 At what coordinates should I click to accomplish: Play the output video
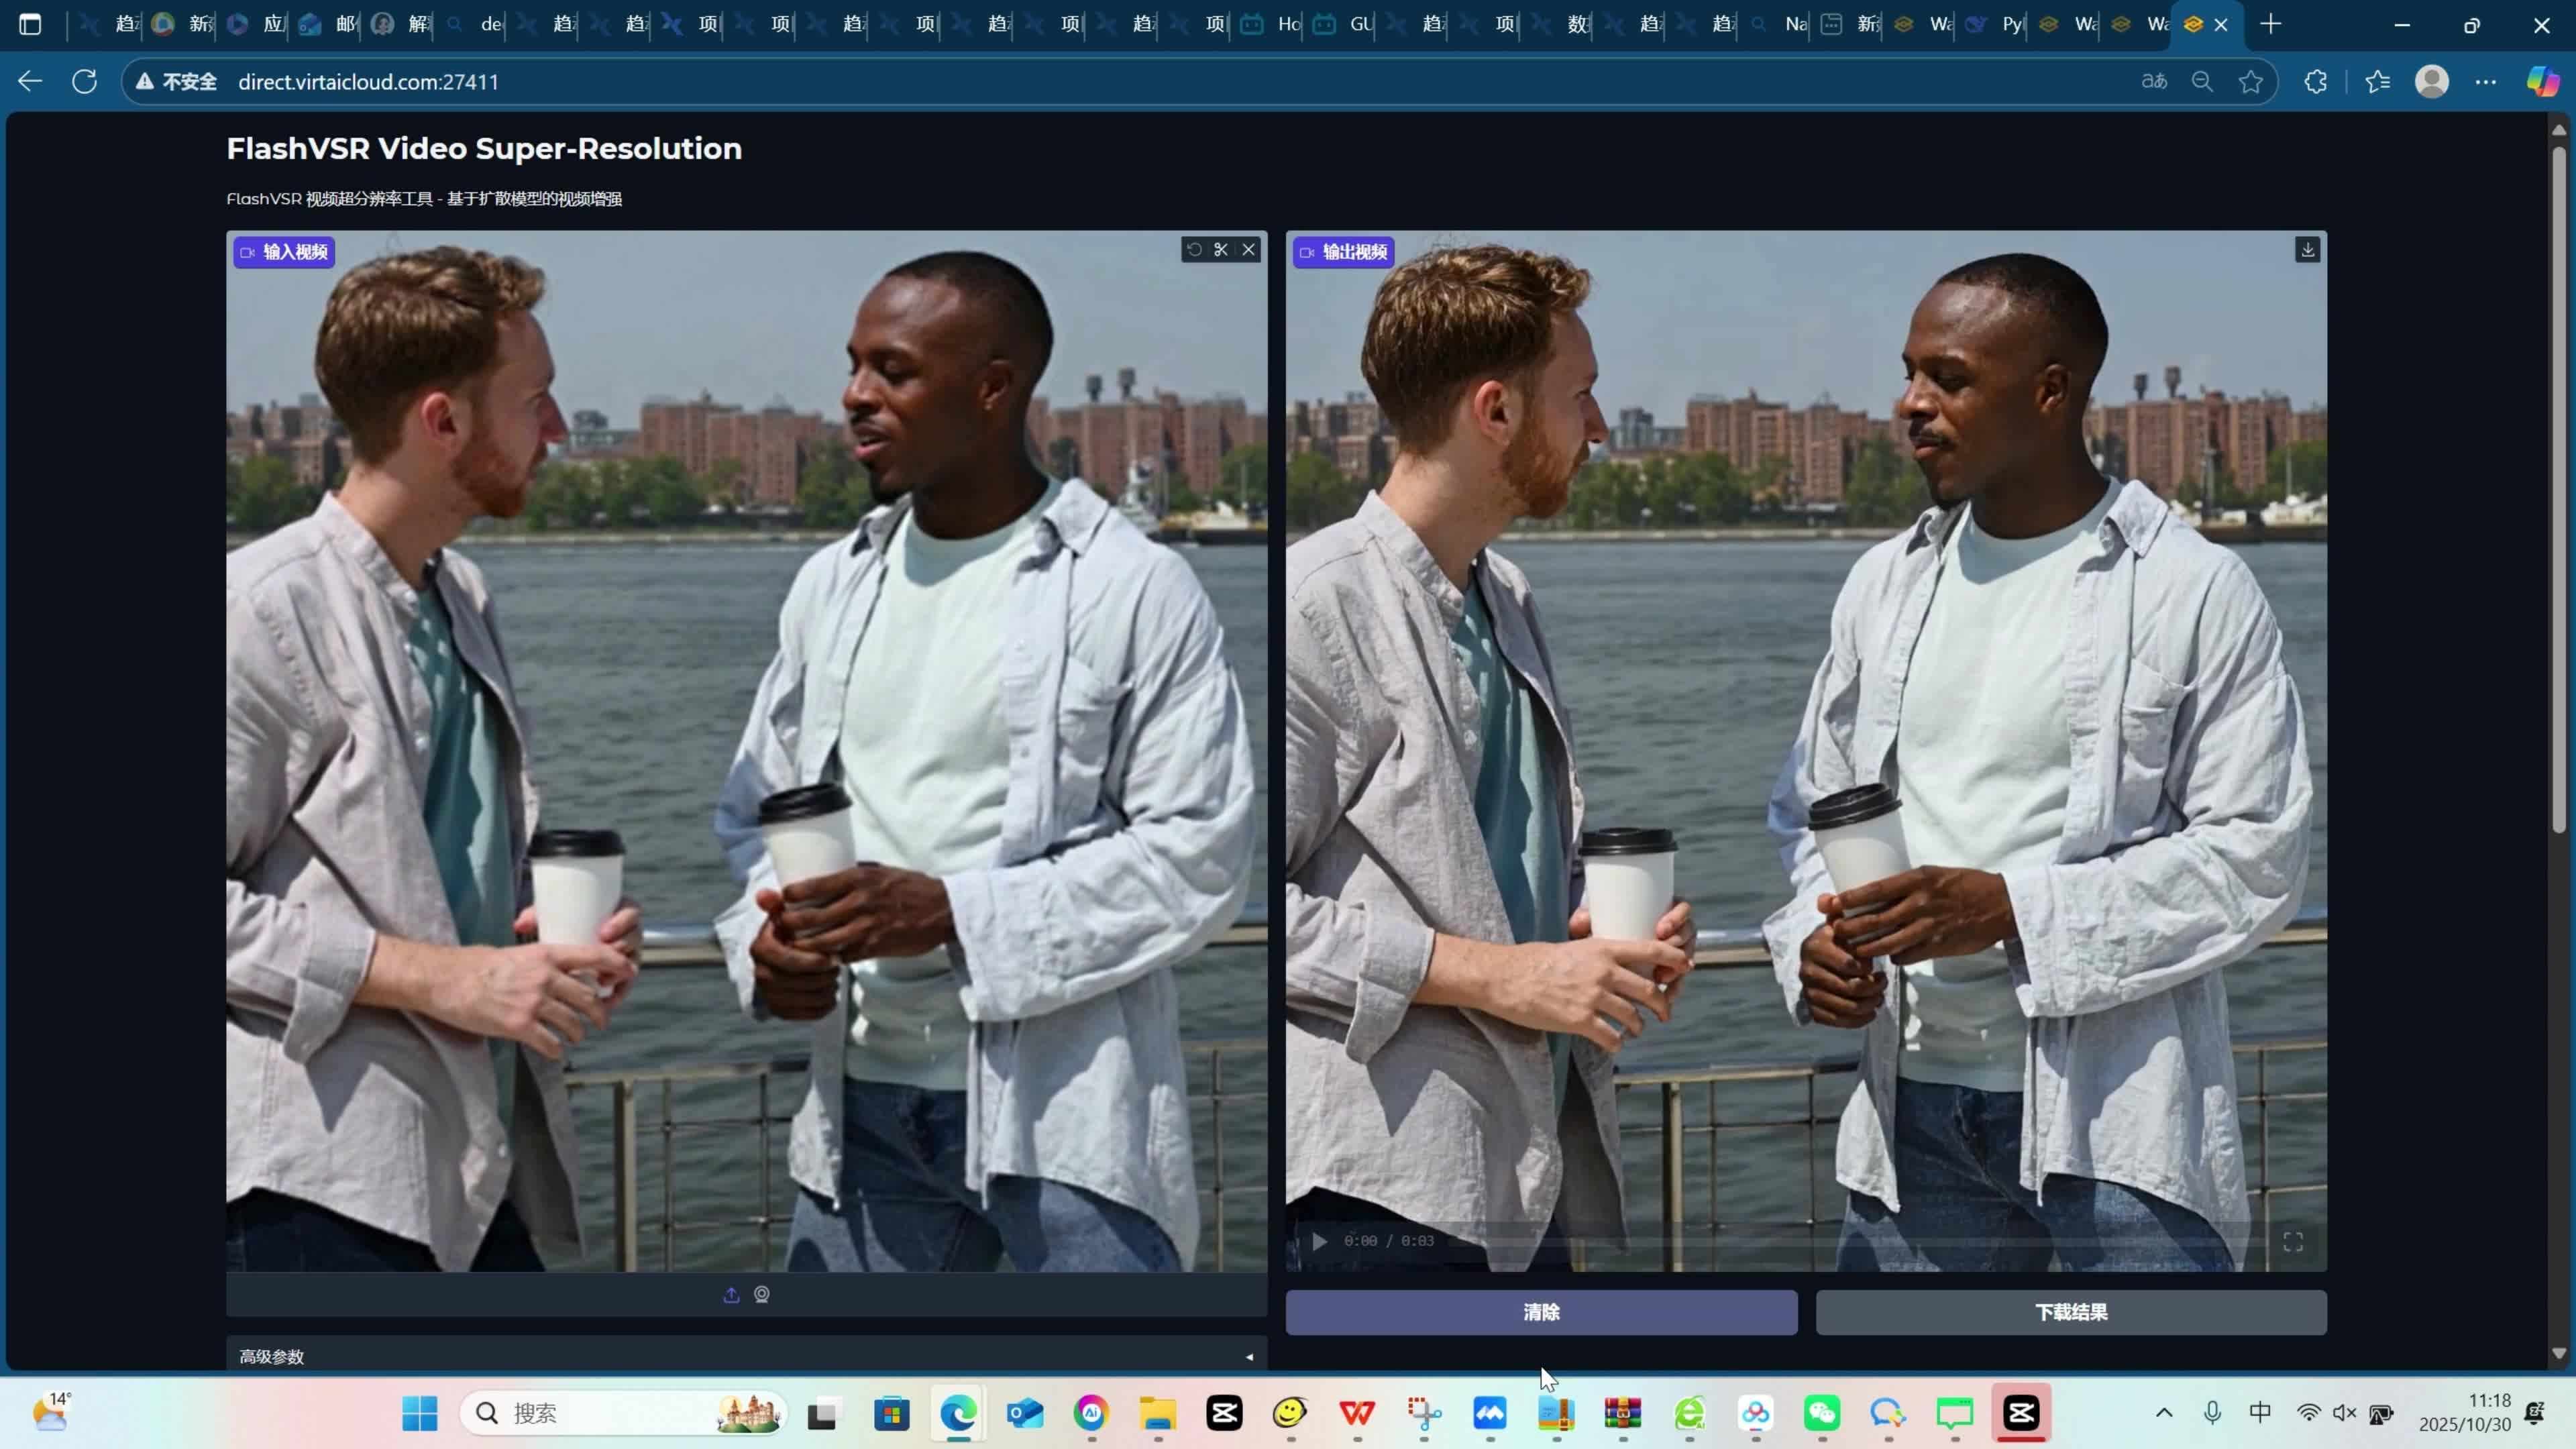[1319, 1242]
